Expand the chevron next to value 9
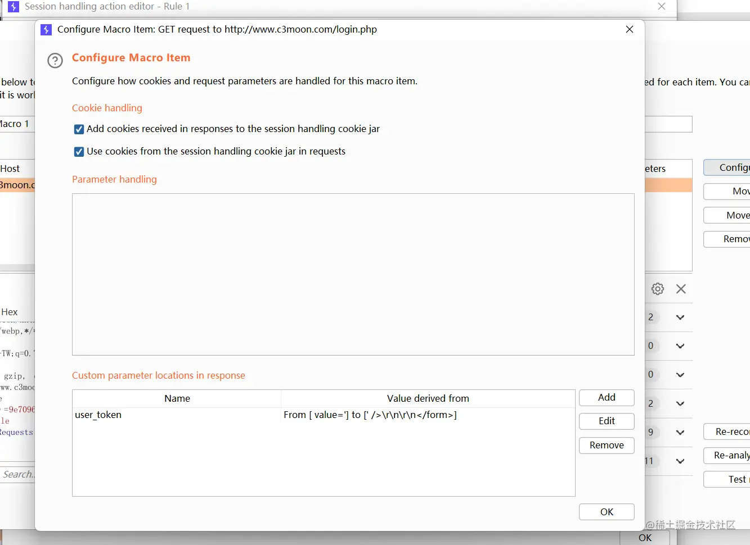Screen dimensions: 750x545 click(x=680, y=432)
